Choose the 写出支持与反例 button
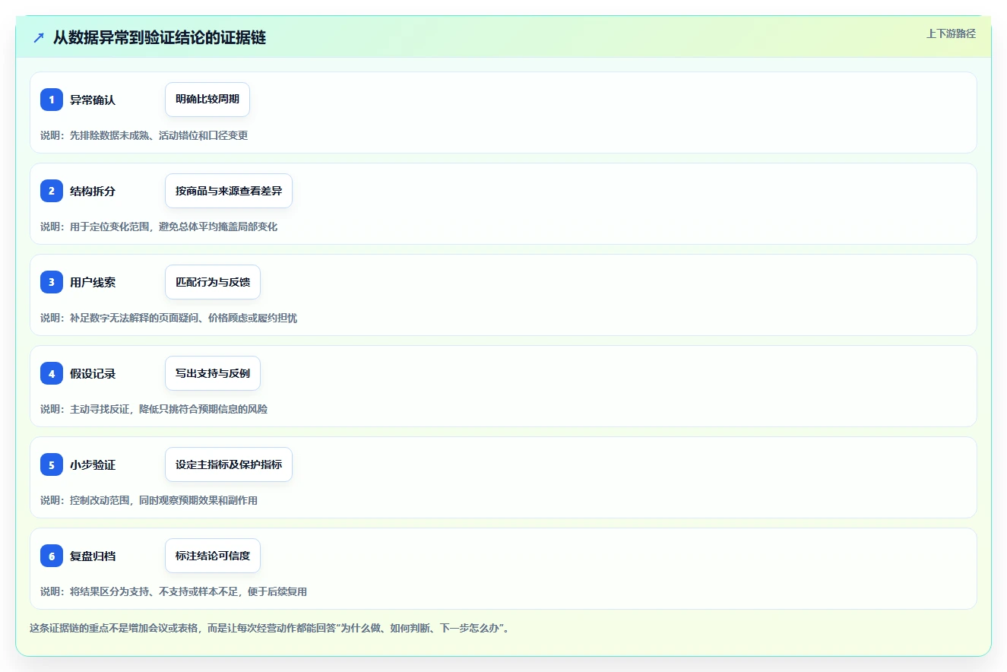 click(x=213, y=373)
